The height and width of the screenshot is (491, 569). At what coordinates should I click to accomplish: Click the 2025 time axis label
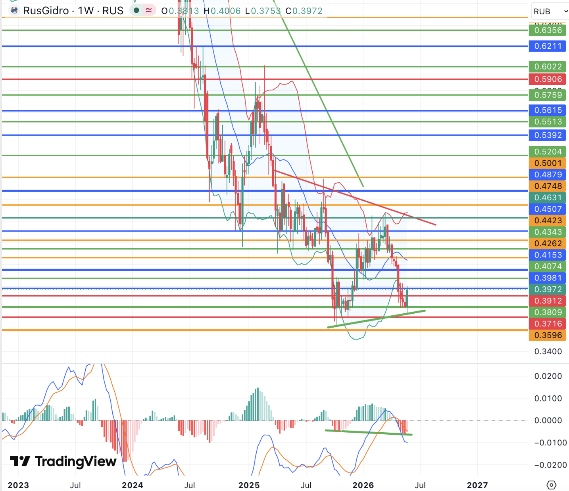click(249, 485)
